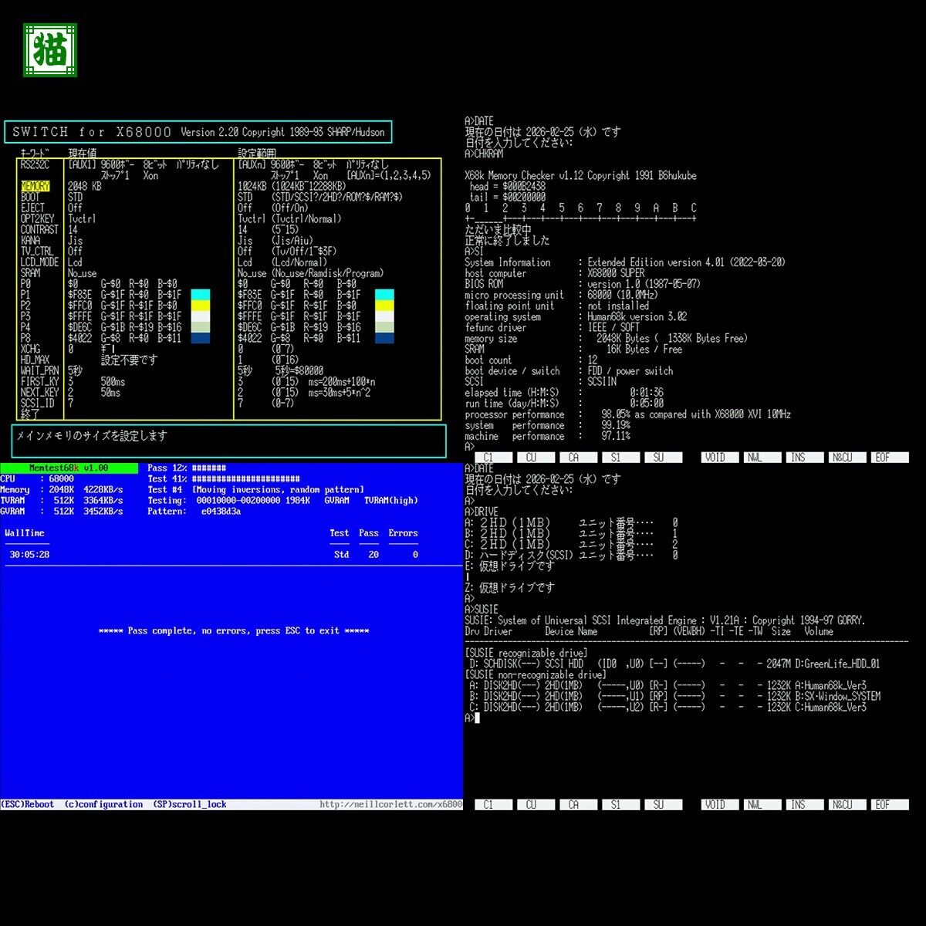
Task: Click the D:GreenLife_HDD_01 volume name
Action: coord(837,664)
